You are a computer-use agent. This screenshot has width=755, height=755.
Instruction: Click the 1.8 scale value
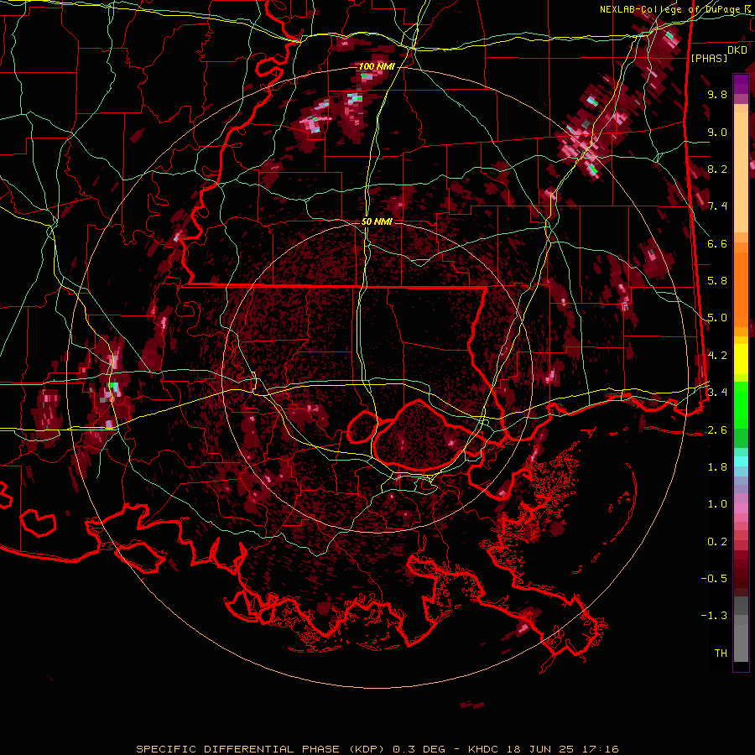[x=717, y=467]
